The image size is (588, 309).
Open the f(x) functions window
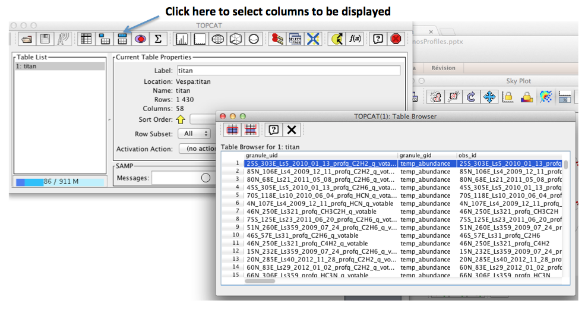click(355, 39)
